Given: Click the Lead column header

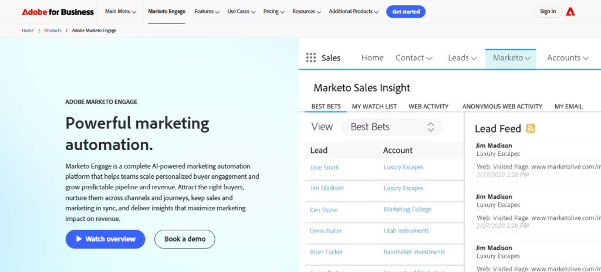Looking at the screenshot, I should point(319,151).
